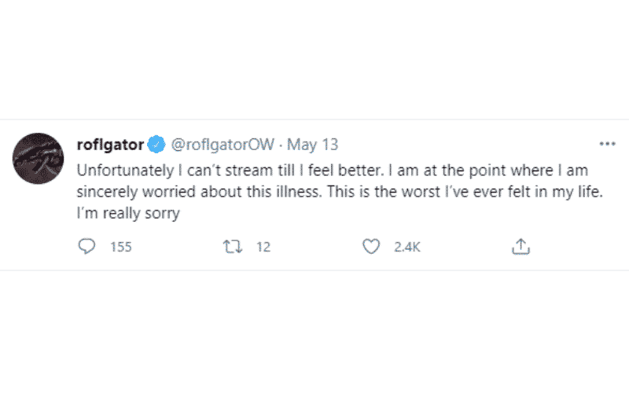Open the three-dot more options menu
The width and height of the screenshot is (629, 393).
pos(607,144)
